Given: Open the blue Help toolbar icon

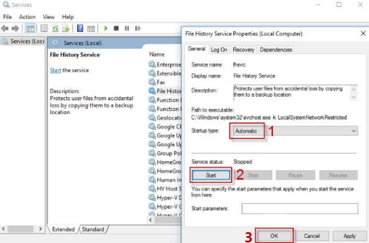Looking at the screenshot, I should pyautogui.click(x=80, y=29).
